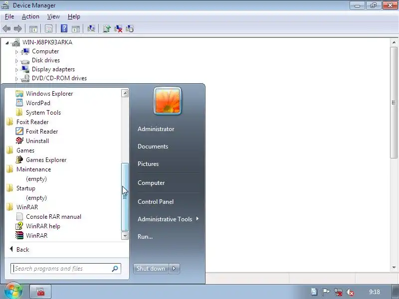Click the Device Manager scroll down arrow
The height and width of the screenshot is (299, 399).
click(394, 267)
